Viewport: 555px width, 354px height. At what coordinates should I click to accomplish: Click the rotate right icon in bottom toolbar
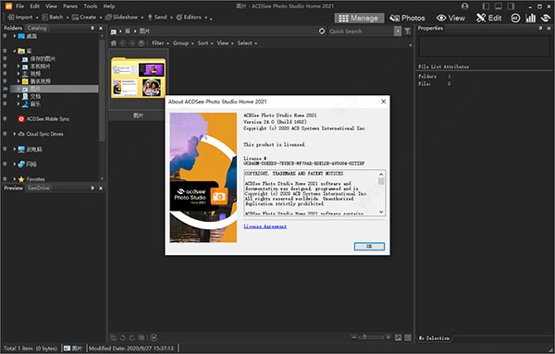click(x=132, y=337)
